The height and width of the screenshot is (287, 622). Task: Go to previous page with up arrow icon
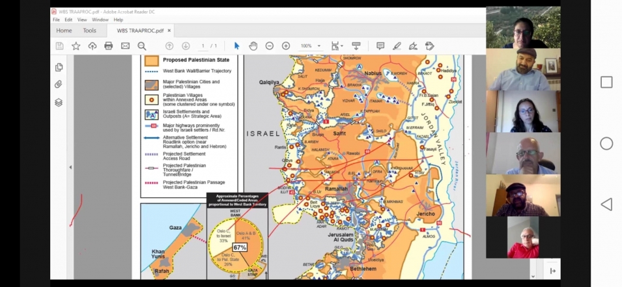coord(169,46)
